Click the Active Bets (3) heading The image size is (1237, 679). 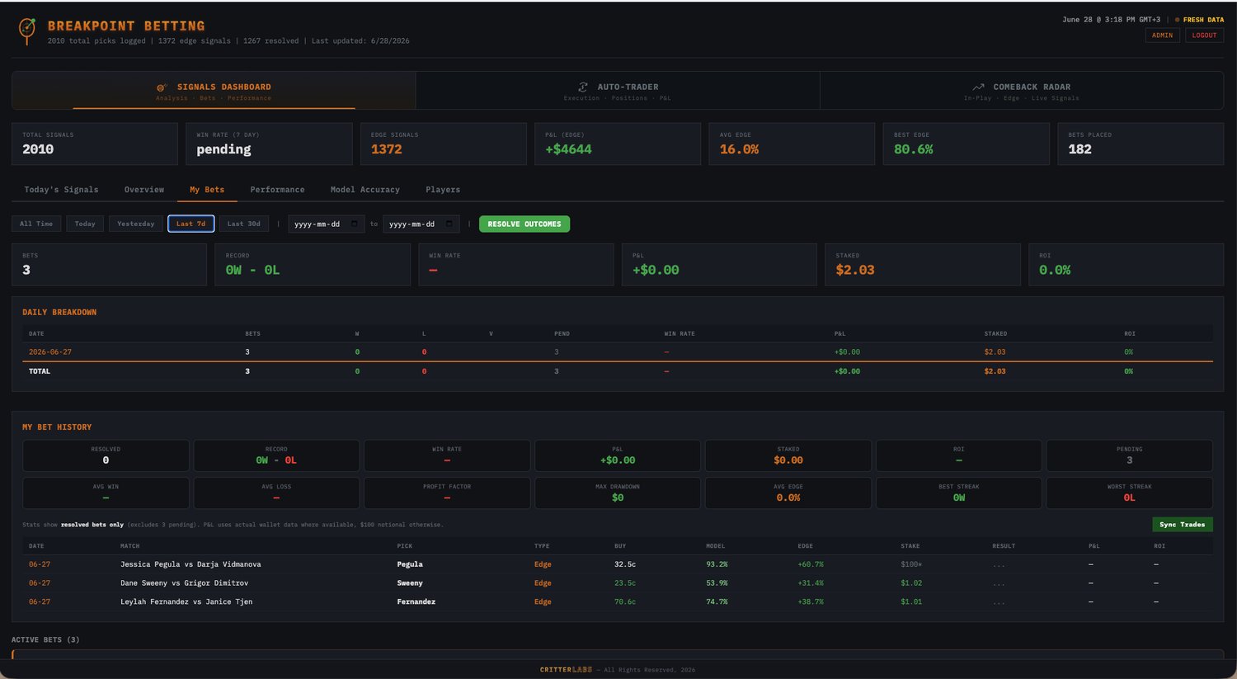[x=45, y=640]
